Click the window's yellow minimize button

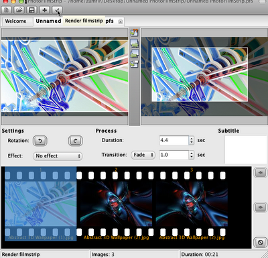tap(13, 1)
